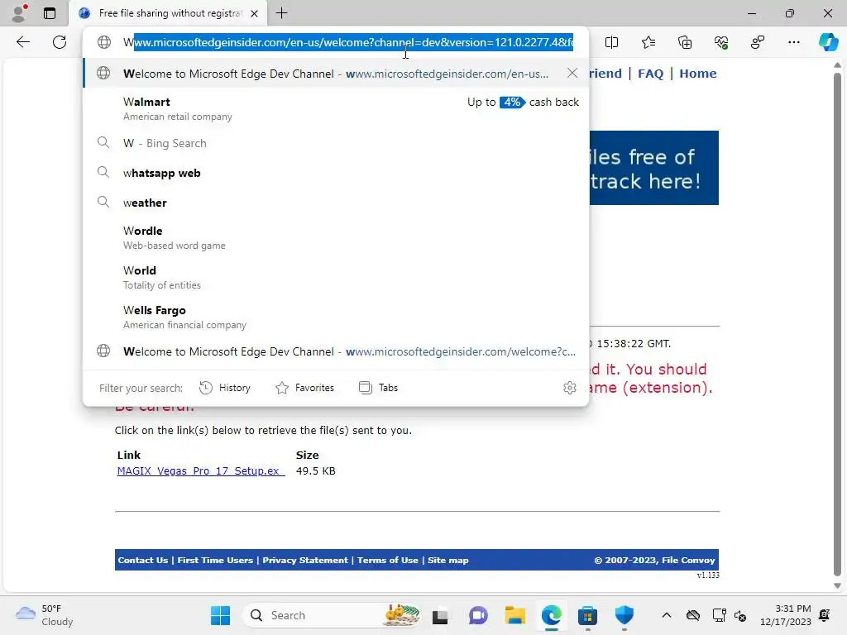Open Privacy Statement footer link
Screen dimensions: 847x635
click(305, 560)
